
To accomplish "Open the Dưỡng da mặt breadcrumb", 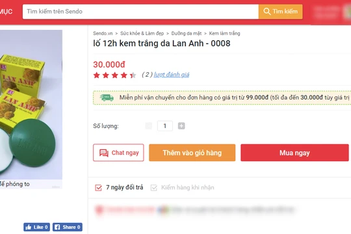I will coord(187,33).
